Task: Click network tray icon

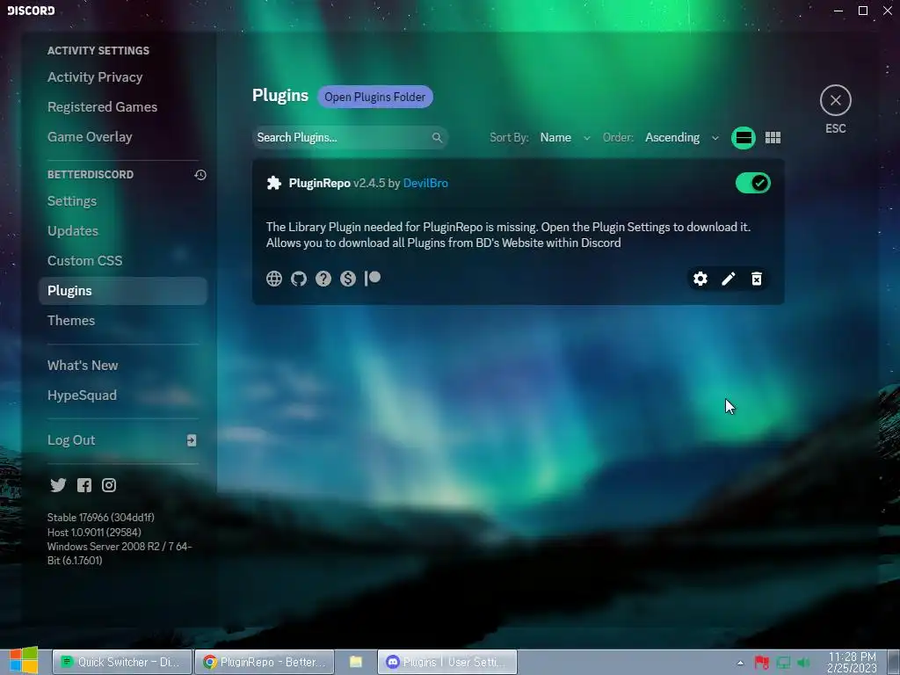Action: tap(783, 663)
